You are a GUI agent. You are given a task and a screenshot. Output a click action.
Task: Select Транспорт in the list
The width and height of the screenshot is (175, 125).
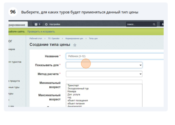coord(73,85)
